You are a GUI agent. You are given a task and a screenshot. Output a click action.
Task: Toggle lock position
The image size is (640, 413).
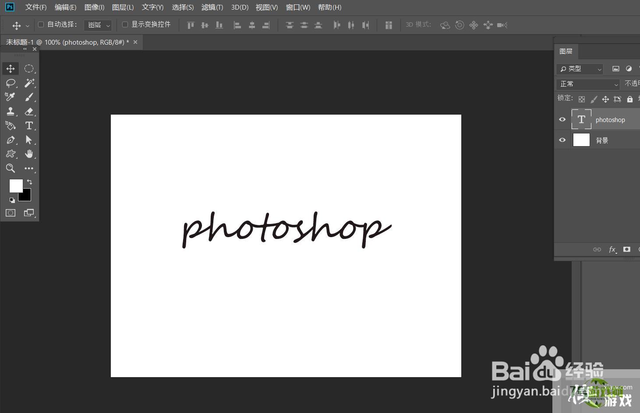click(x=605, y=99)
